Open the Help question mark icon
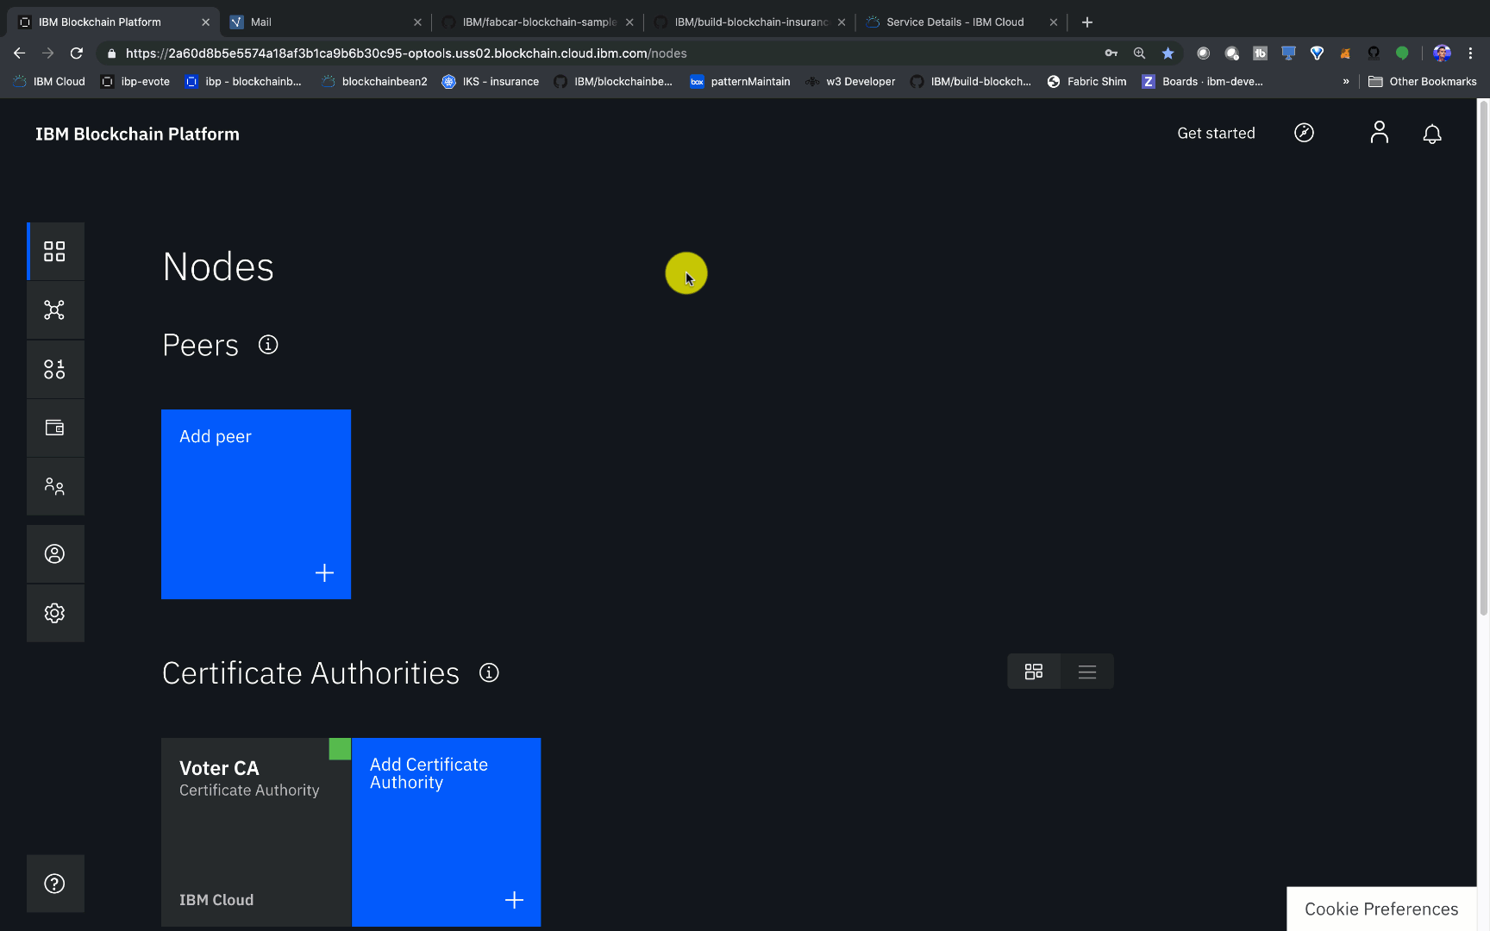This screenshot has height=931, width=1490. 54,884
